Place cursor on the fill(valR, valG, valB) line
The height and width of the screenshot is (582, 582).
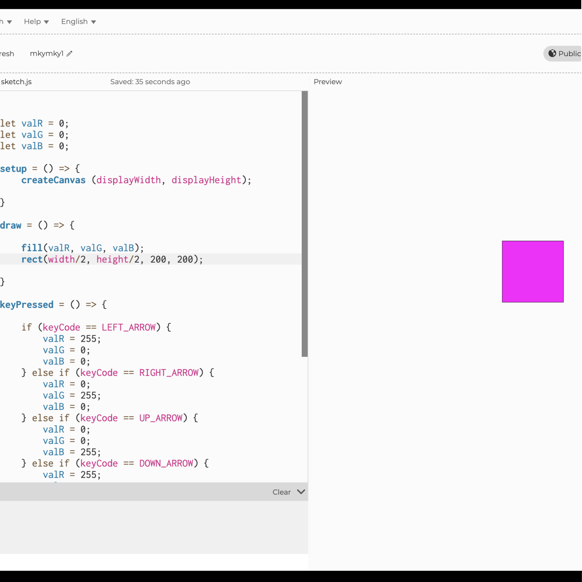(82, 248)
